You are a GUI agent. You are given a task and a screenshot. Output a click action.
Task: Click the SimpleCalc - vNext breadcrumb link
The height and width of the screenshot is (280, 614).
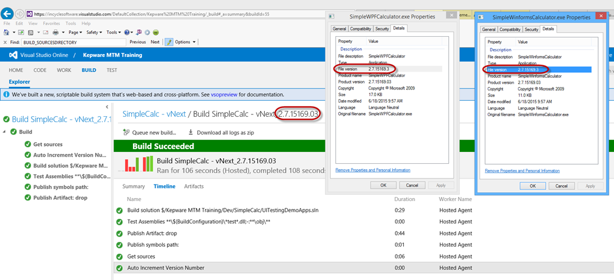tap(154, 114)
